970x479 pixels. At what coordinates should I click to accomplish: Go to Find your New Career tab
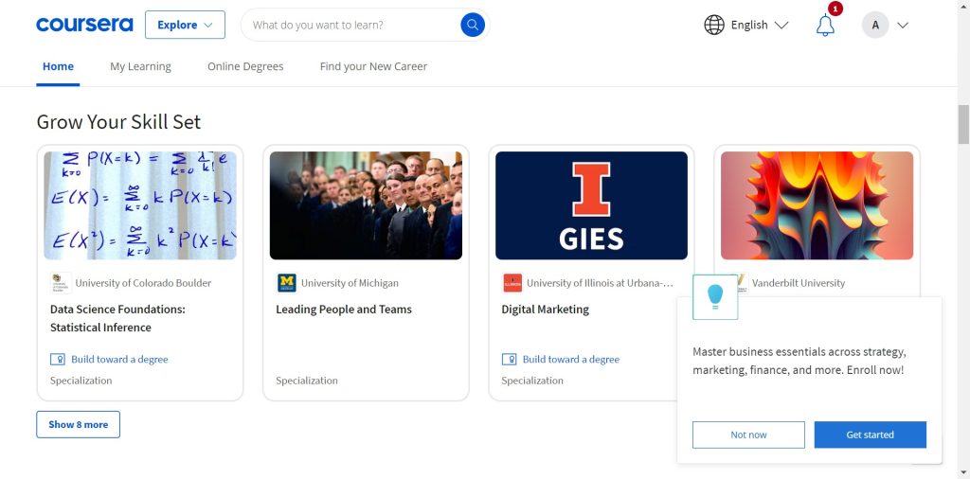tap(373, 66)
